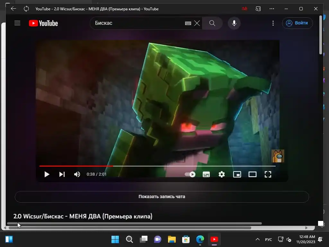Start voice search with the microphone
Screen dimensions: 329x247
[234, 23]
